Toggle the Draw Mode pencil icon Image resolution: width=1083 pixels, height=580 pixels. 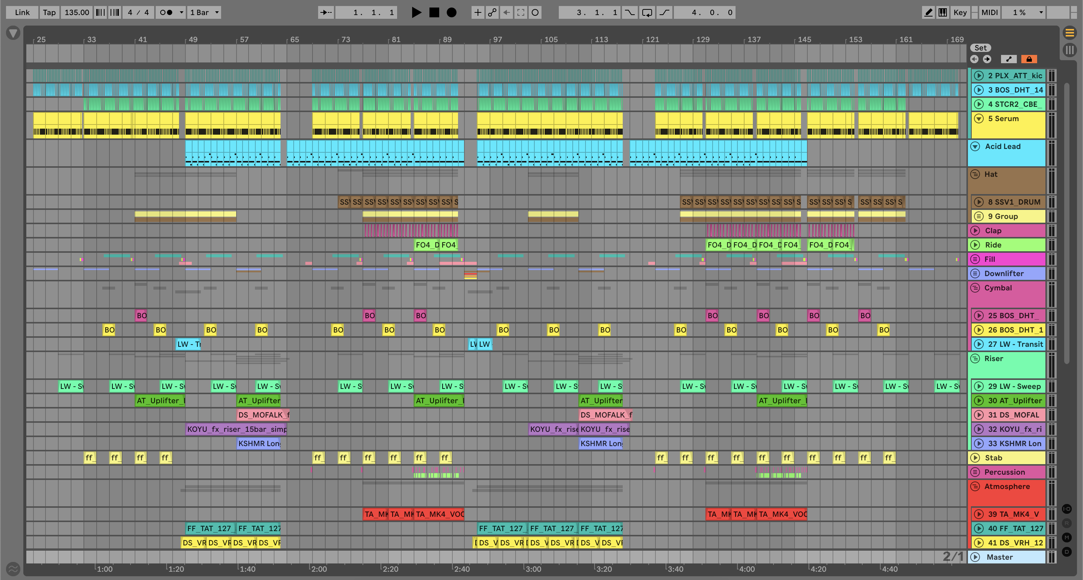928,13
